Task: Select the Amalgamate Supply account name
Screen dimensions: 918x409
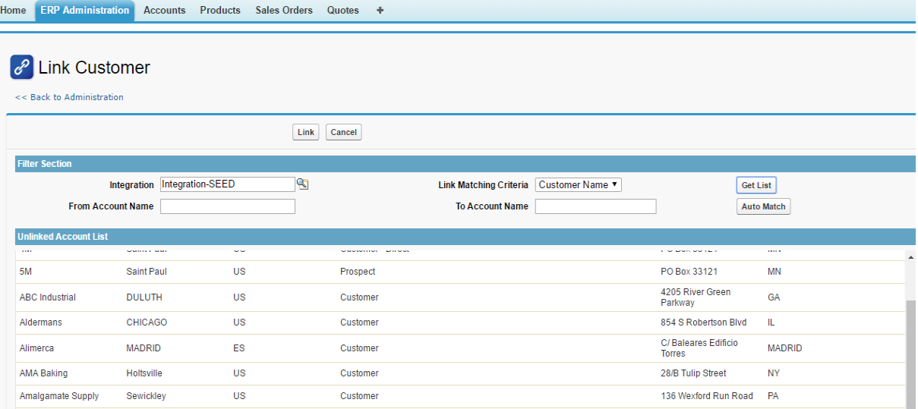Action: [59, 396]
